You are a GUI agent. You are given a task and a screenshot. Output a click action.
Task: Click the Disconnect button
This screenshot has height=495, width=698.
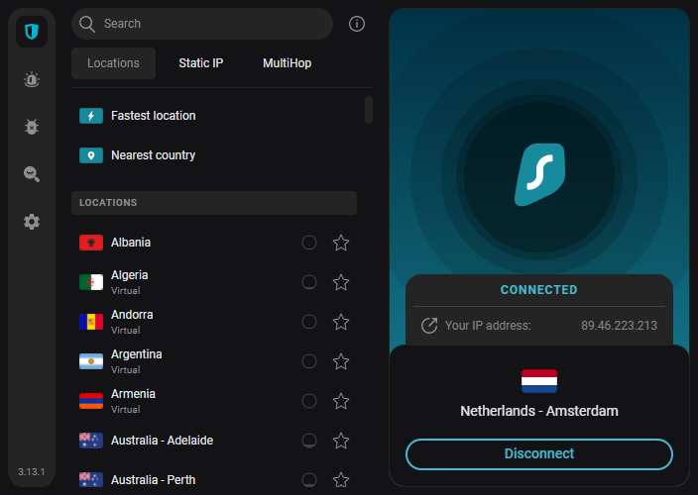click(x=539, y=453)
